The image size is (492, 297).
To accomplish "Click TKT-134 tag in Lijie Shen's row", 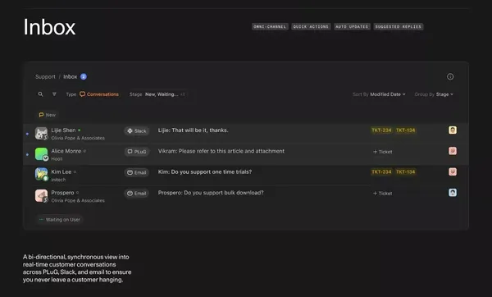I will [405, 130].
